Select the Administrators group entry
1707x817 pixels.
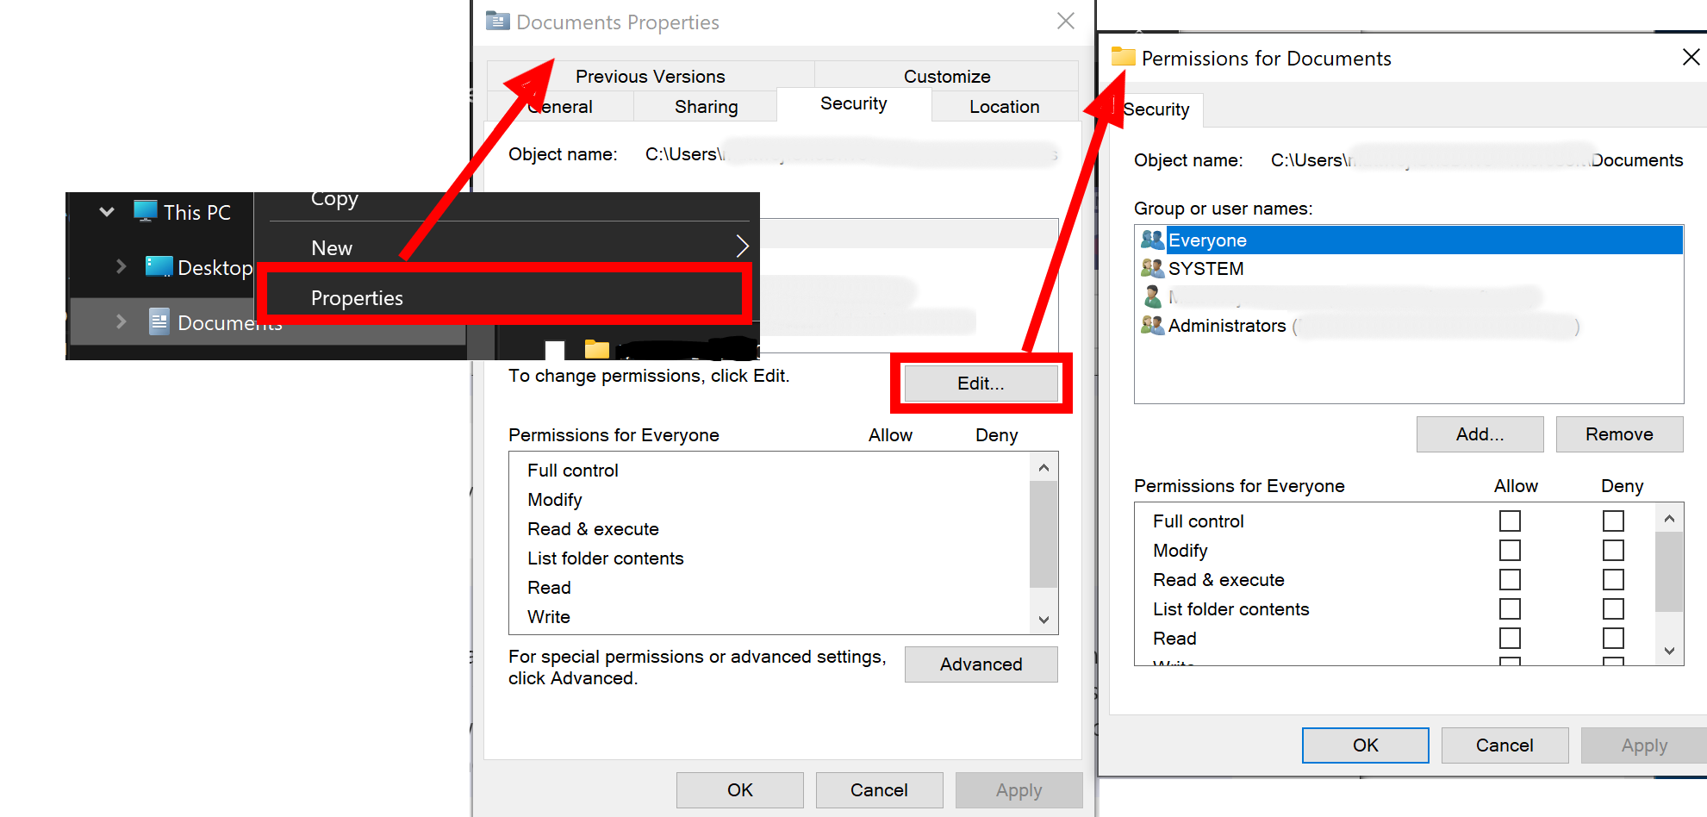(1227, 326)
